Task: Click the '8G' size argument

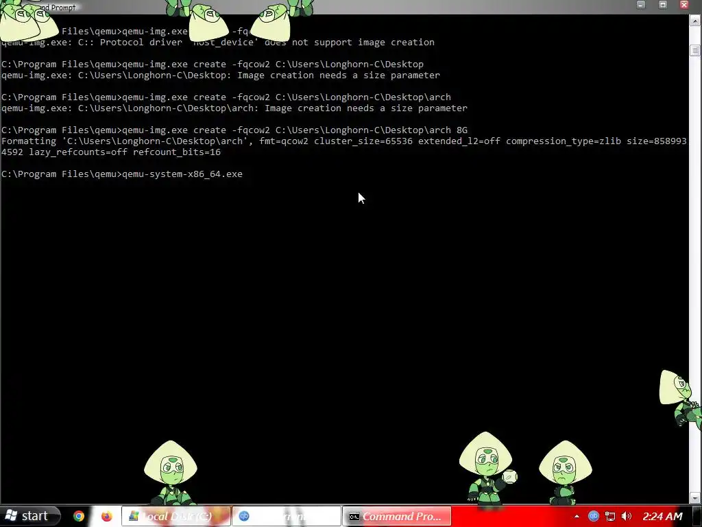Action: click(x=462, y=130)
